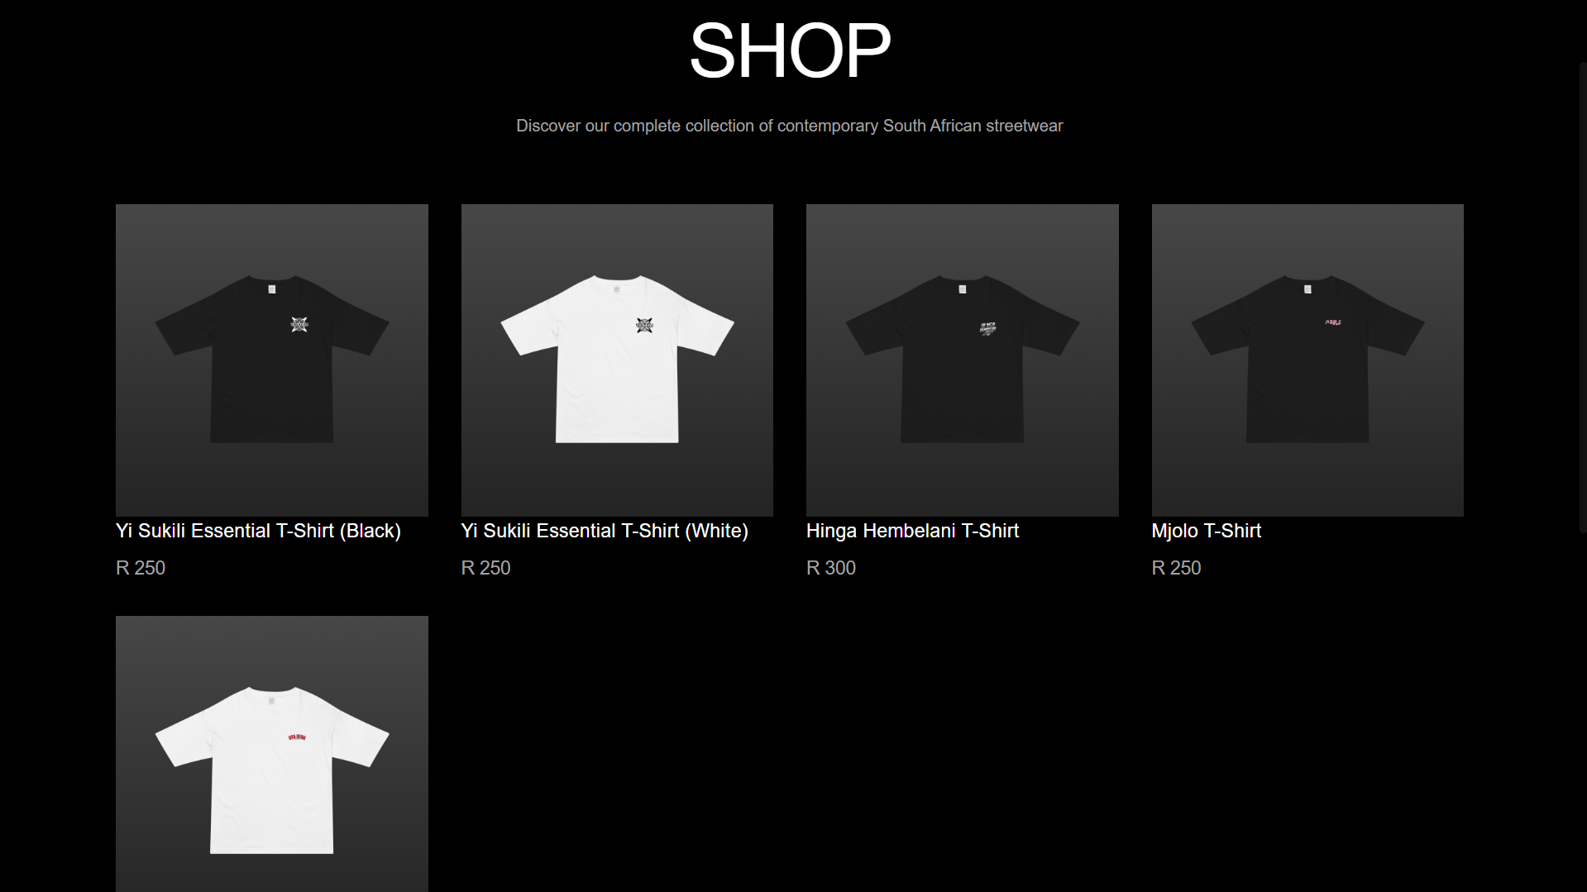Click the R 300 price label
1587x892 pixels.
point(831,568)
